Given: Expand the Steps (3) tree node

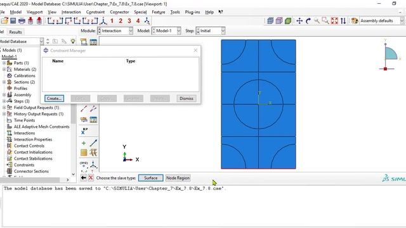Looking at the screenshot, I should (x=4, y=101).
